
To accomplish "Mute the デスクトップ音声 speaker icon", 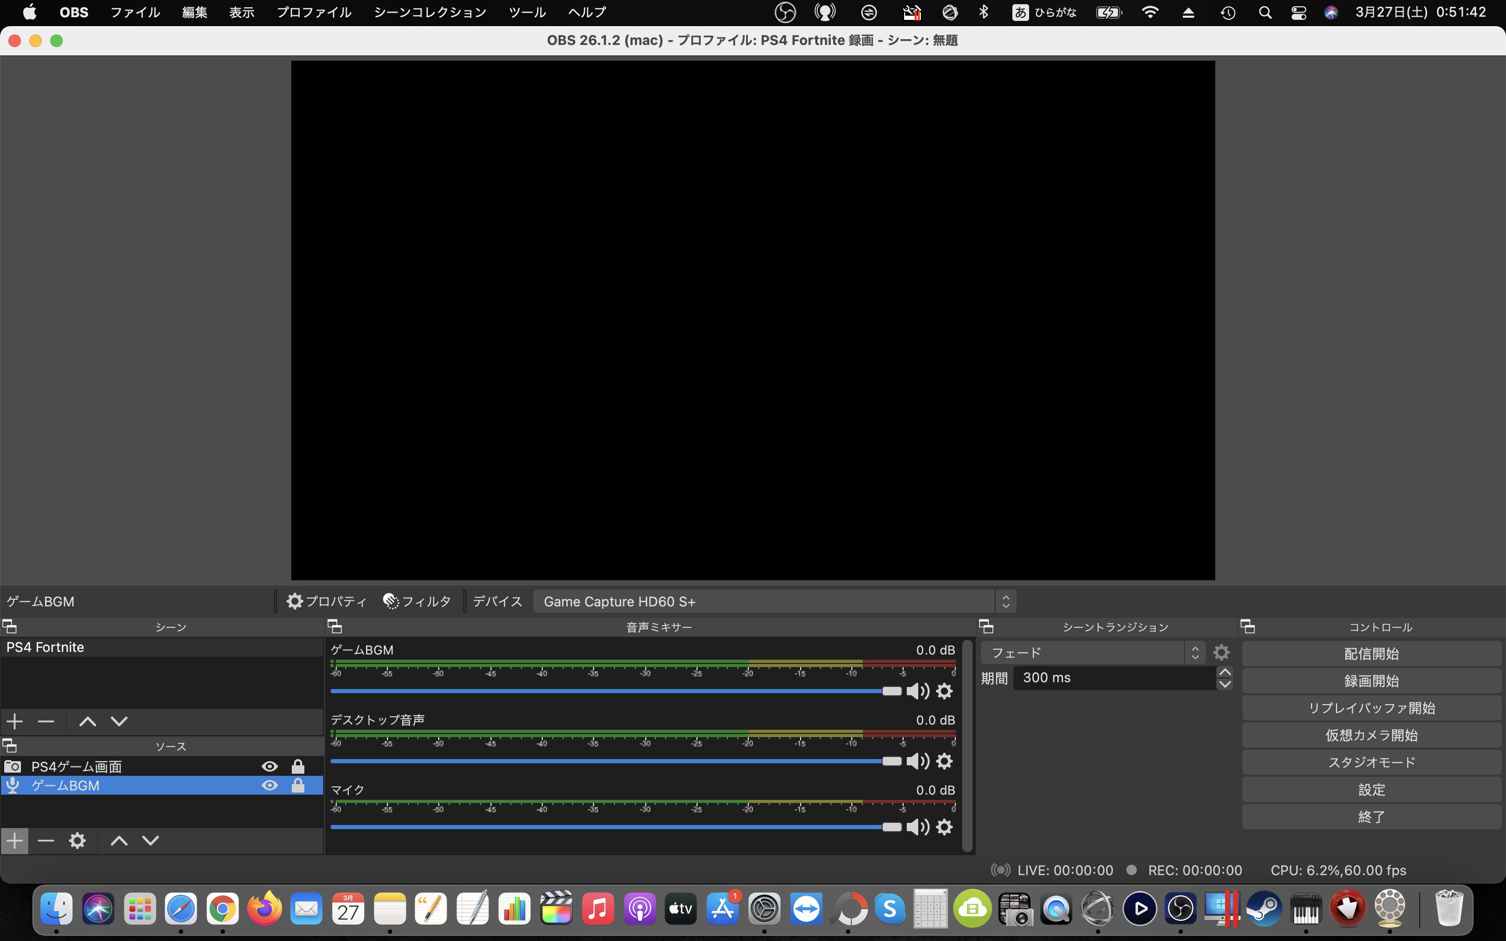I will tap(917, 761).
